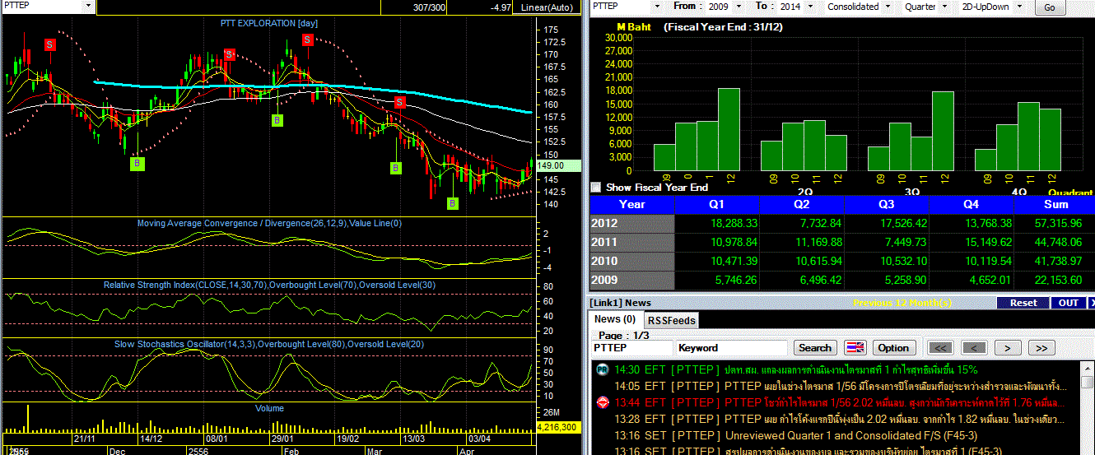The width and height of the screenshot is (1095, 455).
Task: Open 13:44 EFT PTTEP red news headline
Action: 839,402
